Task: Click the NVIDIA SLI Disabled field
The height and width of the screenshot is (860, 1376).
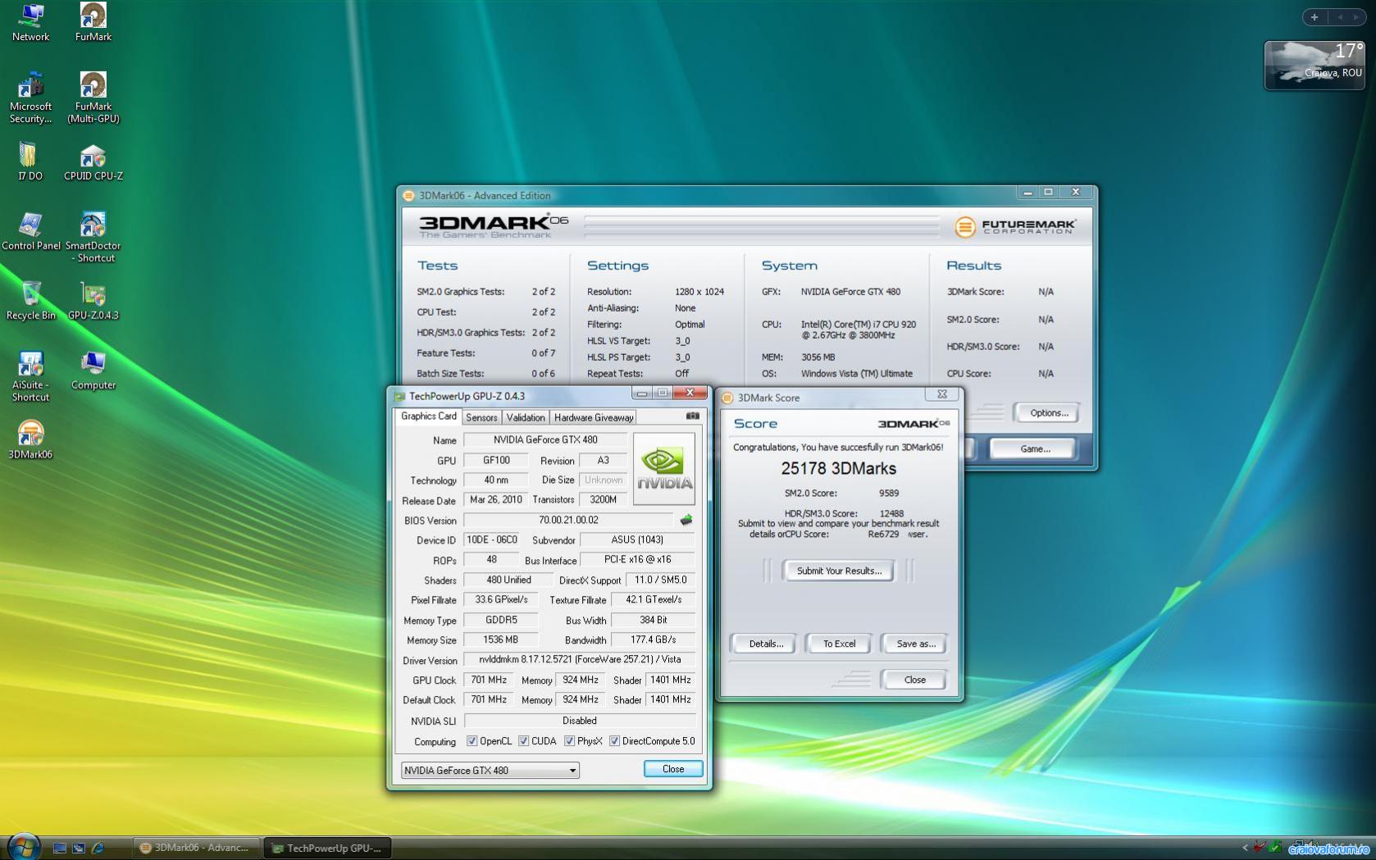Action: pyautogui.click(x=580, y=721)
